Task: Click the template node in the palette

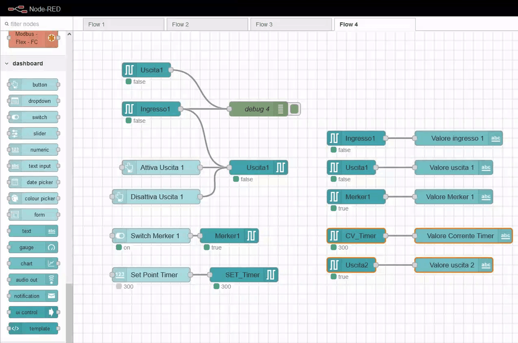Action: [x=33, y=328]
